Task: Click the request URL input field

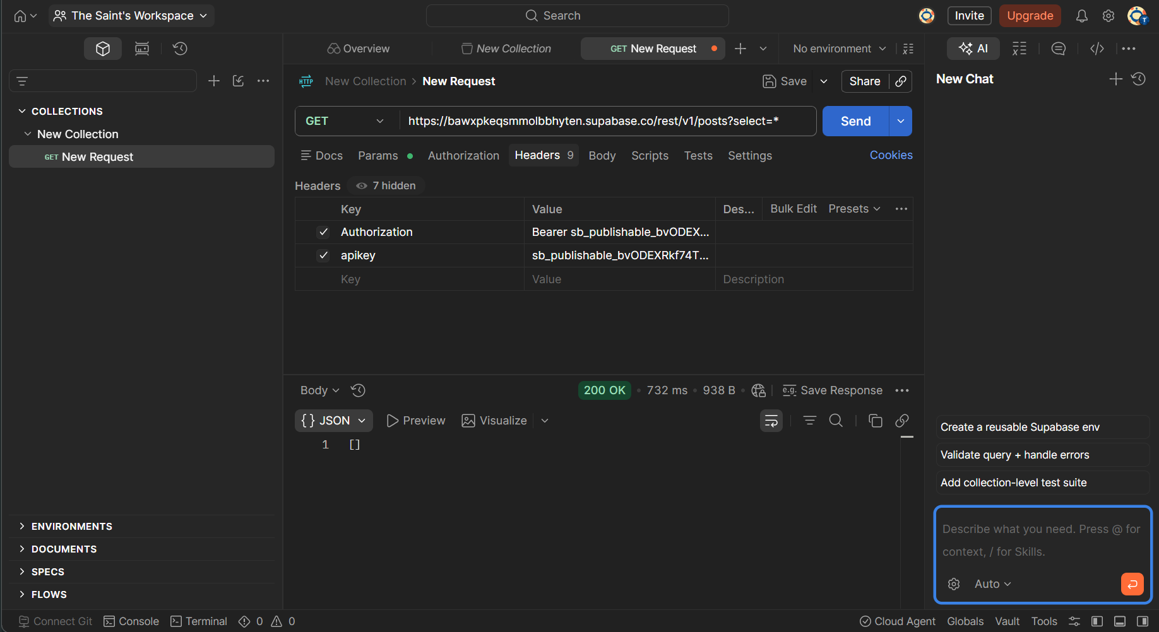Action: [607, 121]
